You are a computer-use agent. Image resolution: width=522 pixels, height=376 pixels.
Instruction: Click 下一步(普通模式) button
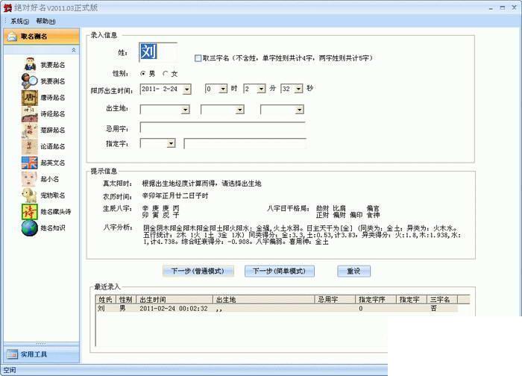click(198, 271)
